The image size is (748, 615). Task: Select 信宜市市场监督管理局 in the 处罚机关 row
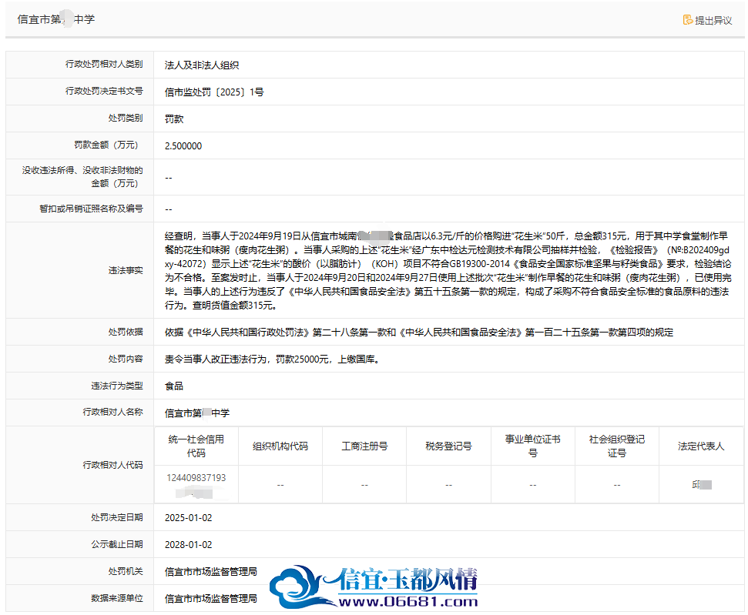[x=211, y=572]
